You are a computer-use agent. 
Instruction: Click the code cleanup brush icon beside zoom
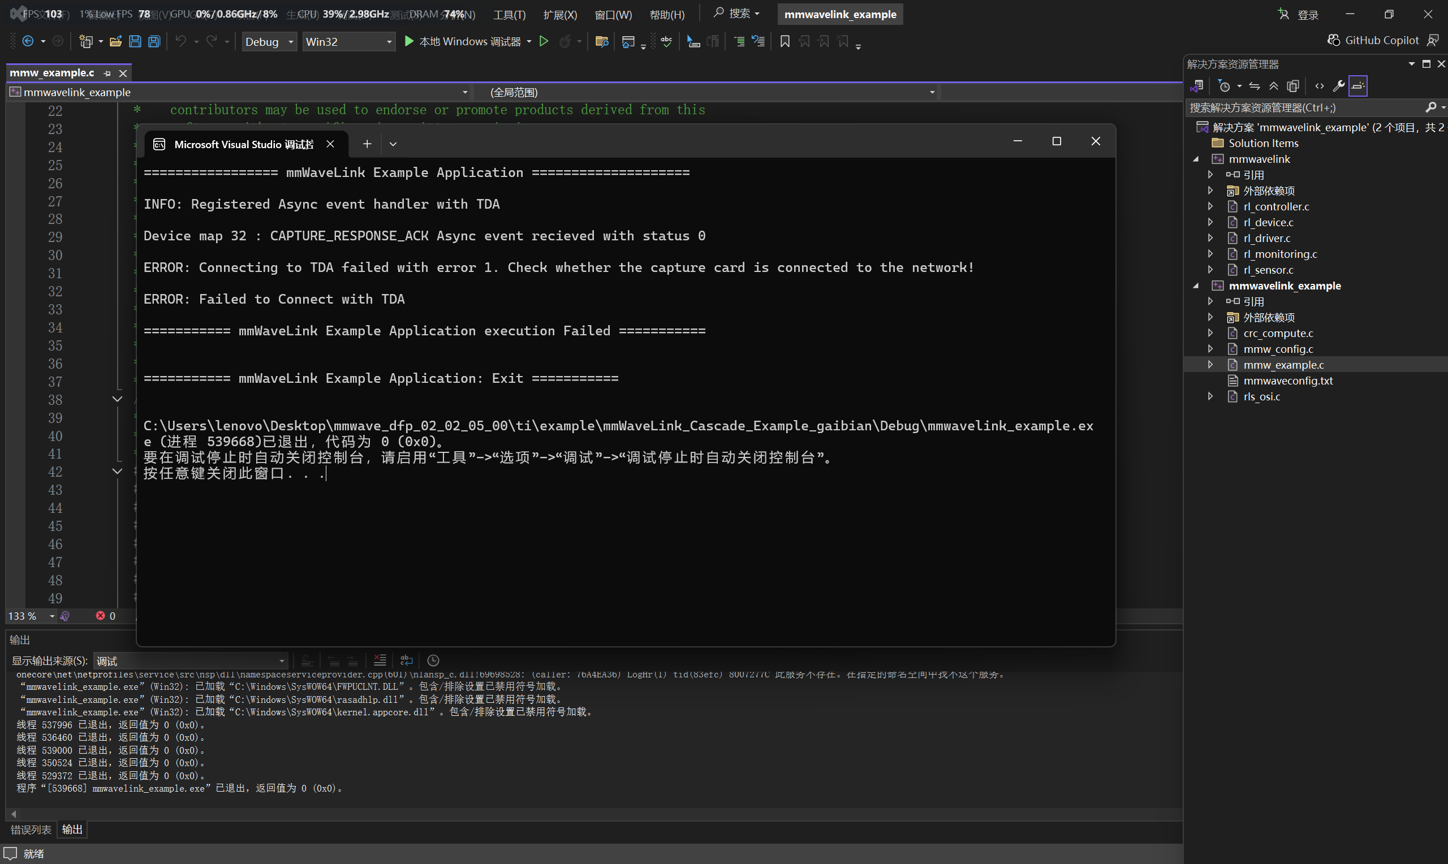(65, 616)
